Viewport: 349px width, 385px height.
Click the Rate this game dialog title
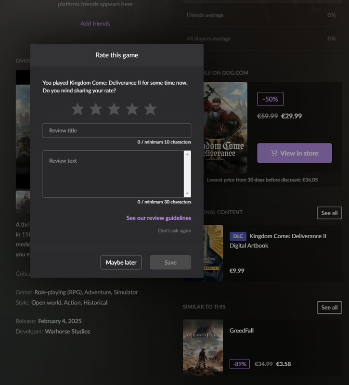point(117,55)
